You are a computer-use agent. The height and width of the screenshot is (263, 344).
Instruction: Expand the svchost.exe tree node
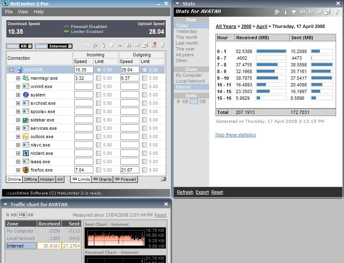tap(18, 103)
